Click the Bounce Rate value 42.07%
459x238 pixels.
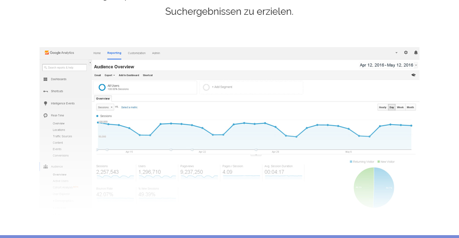tap(105, 194)
